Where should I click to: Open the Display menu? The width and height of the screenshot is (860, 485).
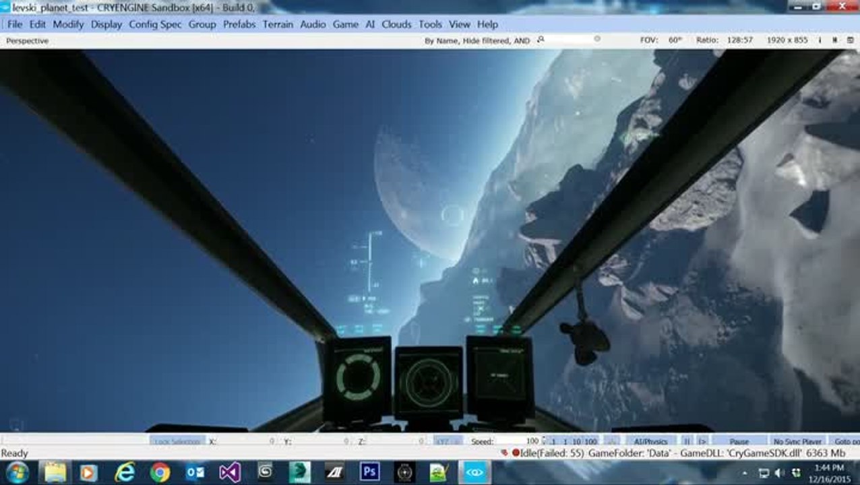(106, 24)
